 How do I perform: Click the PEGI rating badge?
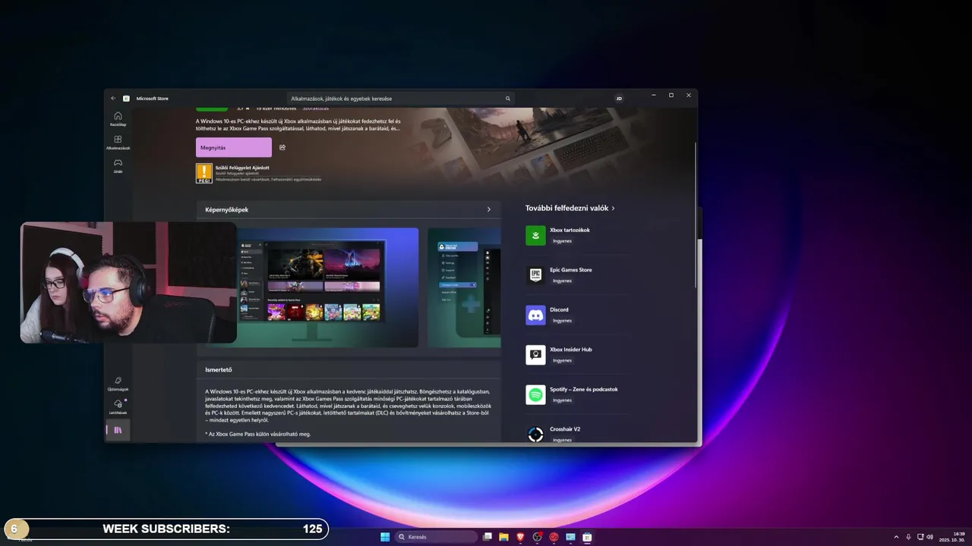tap(204, 174)
